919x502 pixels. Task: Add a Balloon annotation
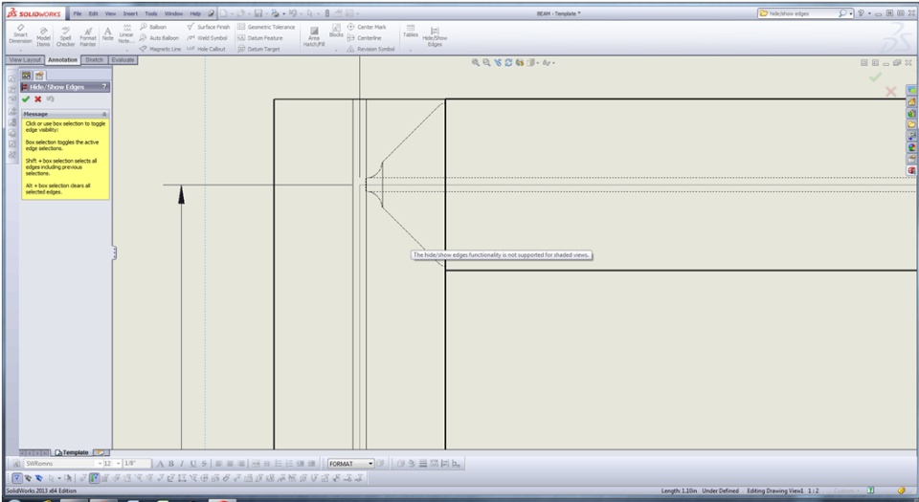pos(153,27)
